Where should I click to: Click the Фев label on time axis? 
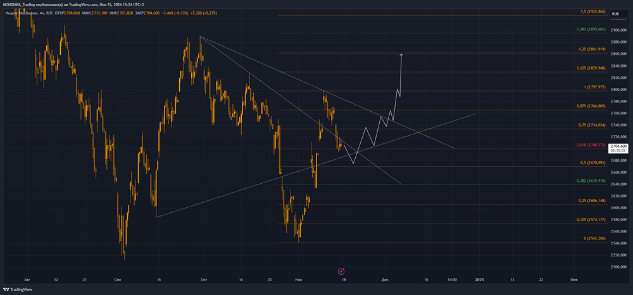pyautogui.click(x=573, y=279)
